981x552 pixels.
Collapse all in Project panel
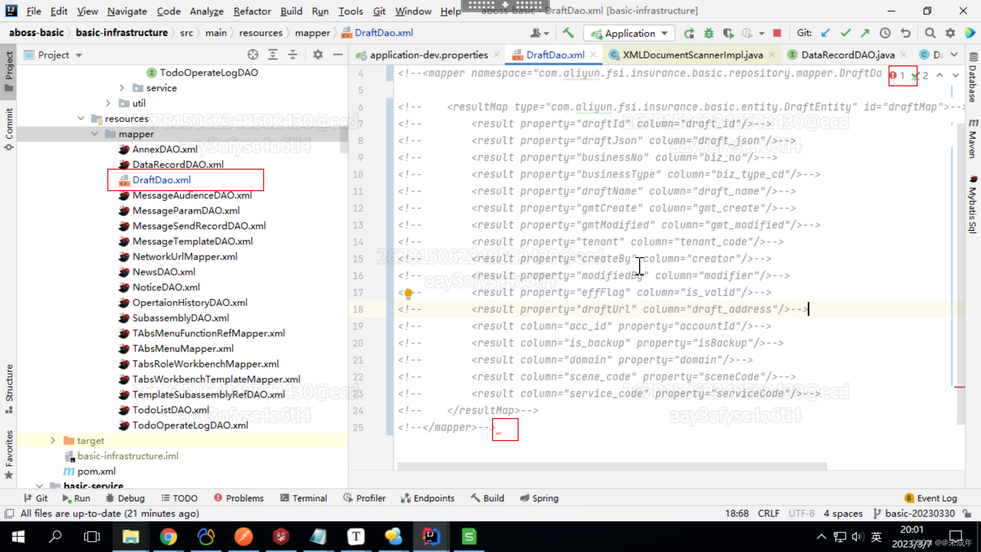pyautogui.click(x=293, y=55)
